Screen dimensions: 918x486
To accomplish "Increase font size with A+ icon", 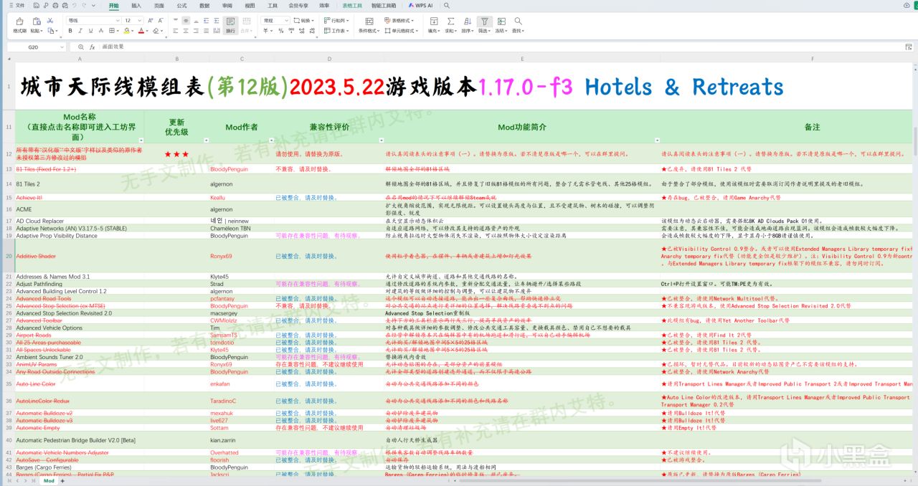I will click(x=150, y=20).
